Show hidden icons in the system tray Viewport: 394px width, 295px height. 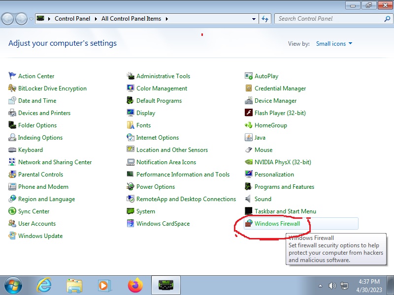321,286
